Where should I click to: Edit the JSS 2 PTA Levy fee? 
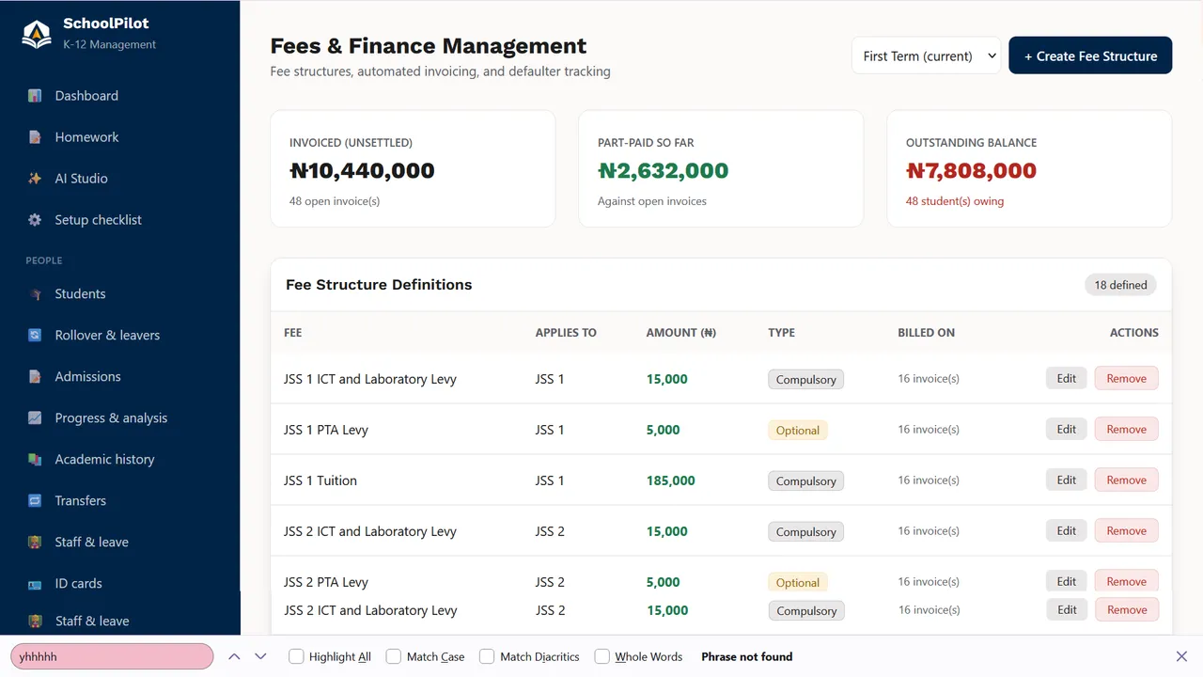click(1066, 581)
